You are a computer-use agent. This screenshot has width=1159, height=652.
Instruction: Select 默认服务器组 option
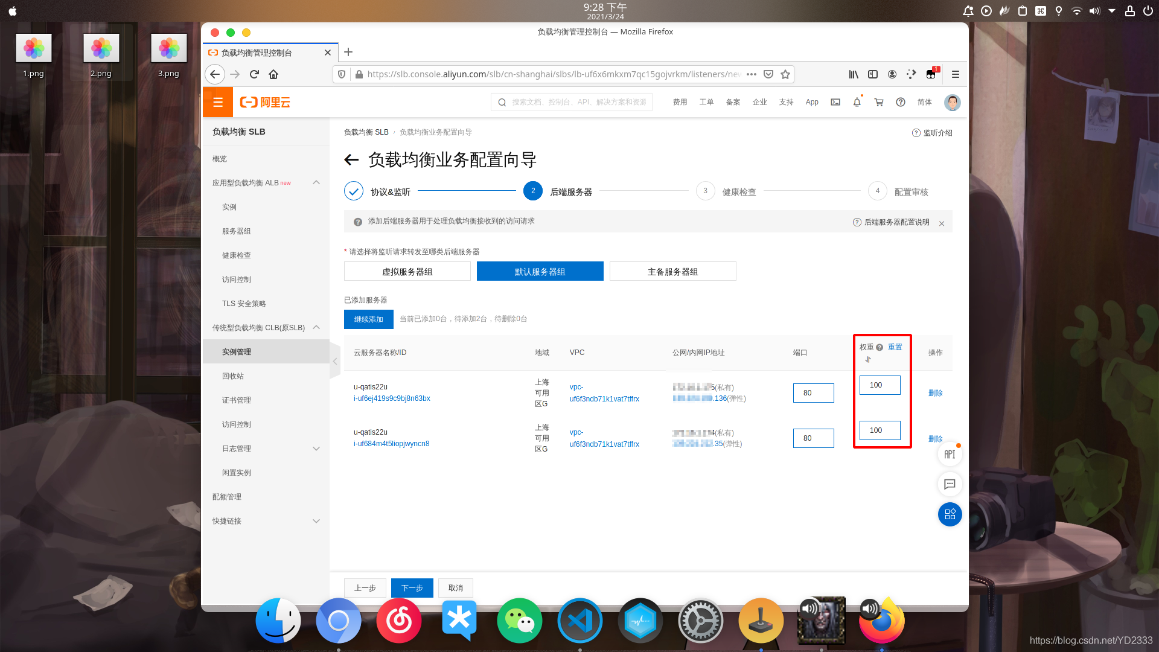(540, 272)
